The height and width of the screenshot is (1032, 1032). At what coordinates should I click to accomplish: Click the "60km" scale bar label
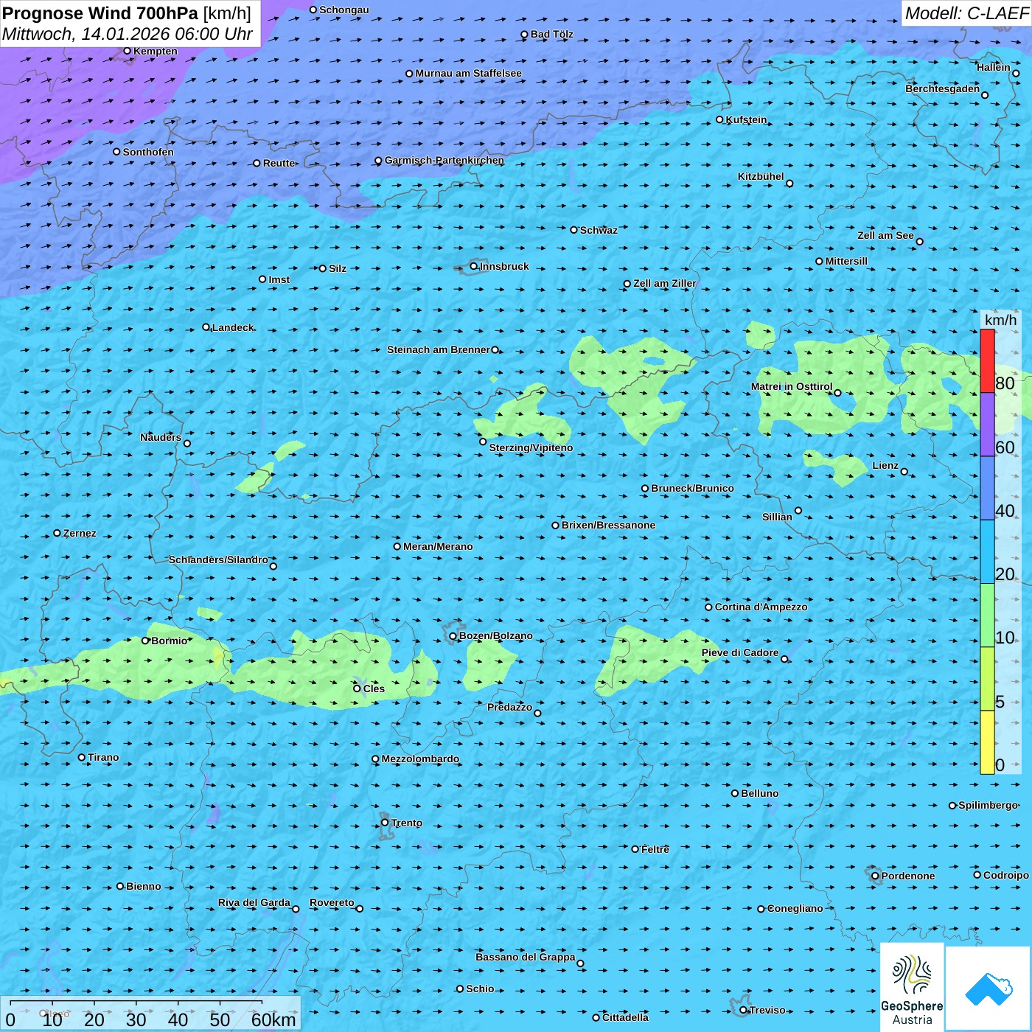273,1019
